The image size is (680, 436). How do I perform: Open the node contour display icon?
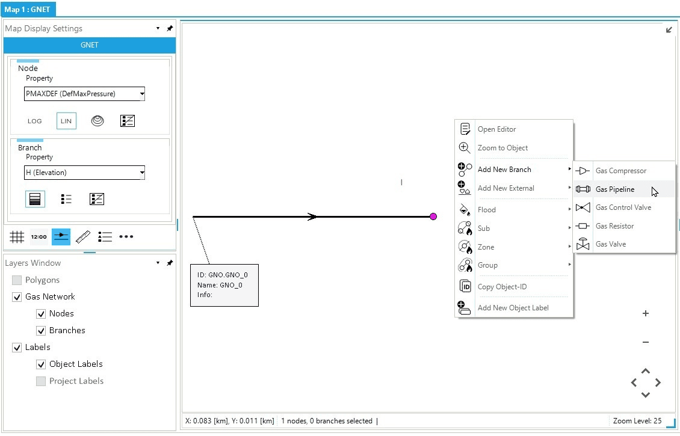pyautogui.click(x=97, y=121)
